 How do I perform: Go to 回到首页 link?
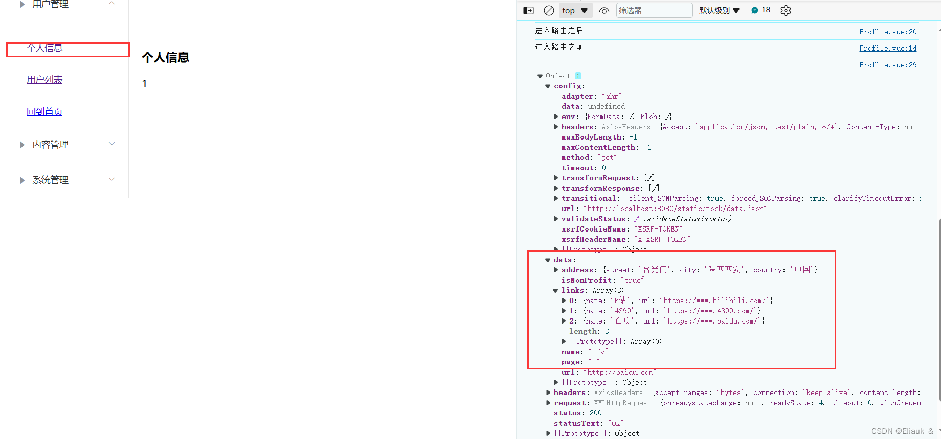[44, 112]
